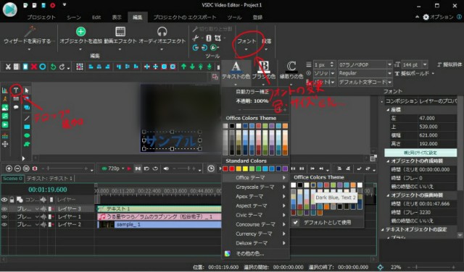
Task: Click the ブラシの色 button
Action: tap(264, 72)
